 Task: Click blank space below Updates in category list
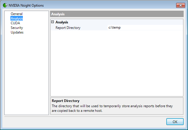click(x=27, y=72)
